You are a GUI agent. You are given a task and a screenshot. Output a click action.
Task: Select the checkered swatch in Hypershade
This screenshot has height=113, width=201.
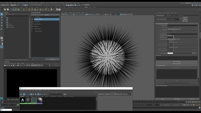coord(34,100)
